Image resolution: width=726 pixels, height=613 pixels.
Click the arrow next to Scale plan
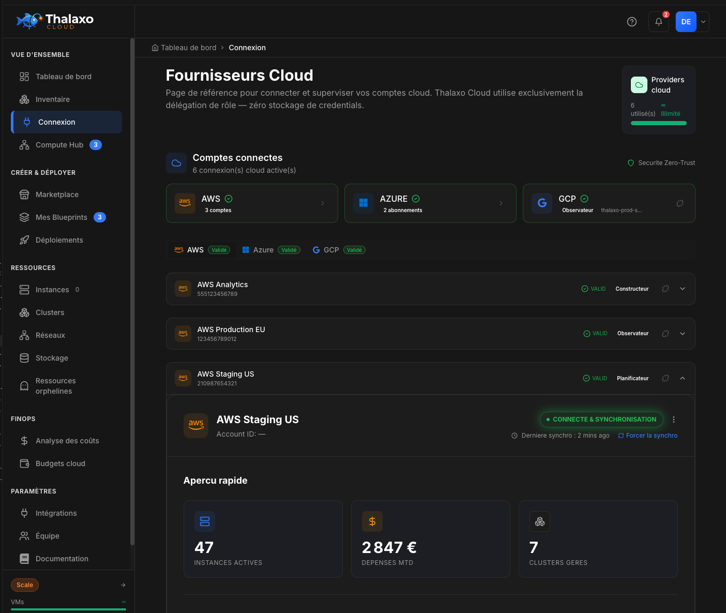[x=123, y=585]
